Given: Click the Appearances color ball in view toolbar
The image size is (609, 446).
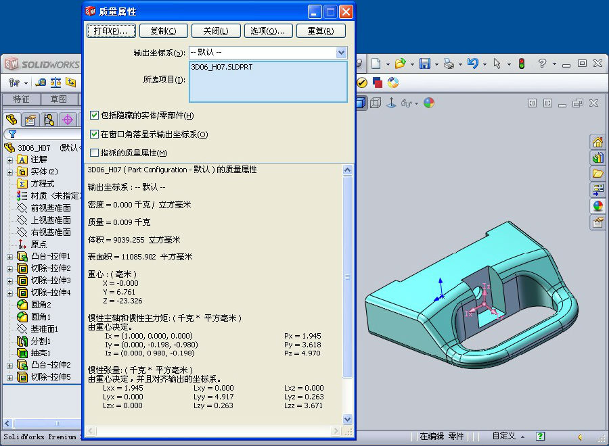Looking at the screenshot, I should point(428,103).
